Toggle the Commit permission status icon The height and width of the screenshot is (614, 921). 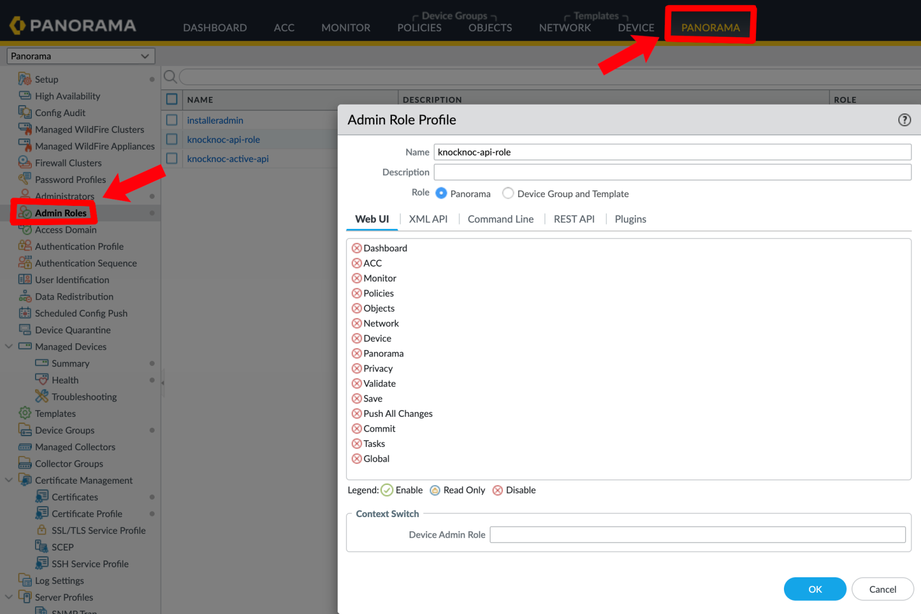tap(357, 429)
